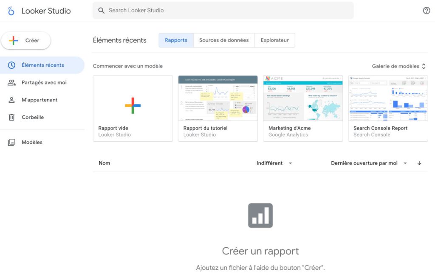The height and width of the screenshot is (280, 435).
Task: Open the Corbeille trash icon
Action: [x=11, y=117]
